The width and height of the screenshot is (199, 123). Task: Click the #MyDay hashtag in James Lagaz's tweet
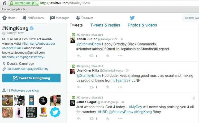click(x=135, y=107)
